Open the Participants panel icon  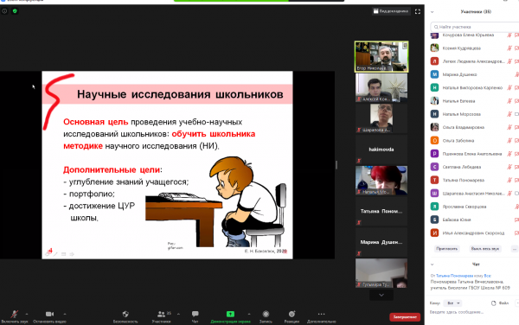tap(161, 314)
